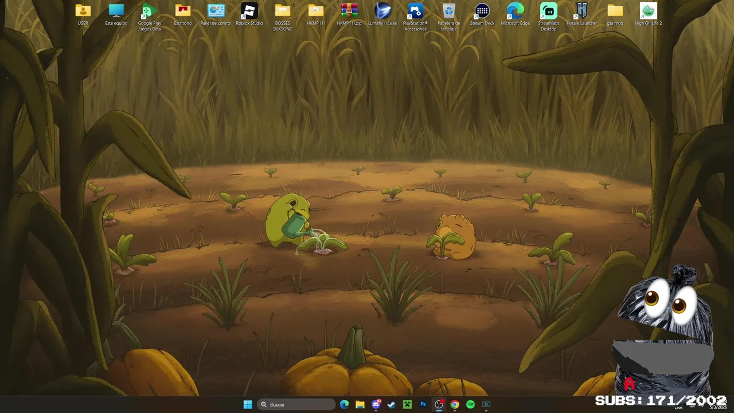Launch Hytale Launcher shortcut
Viewport: 734px width, 413px height.
tap(581, 15)
